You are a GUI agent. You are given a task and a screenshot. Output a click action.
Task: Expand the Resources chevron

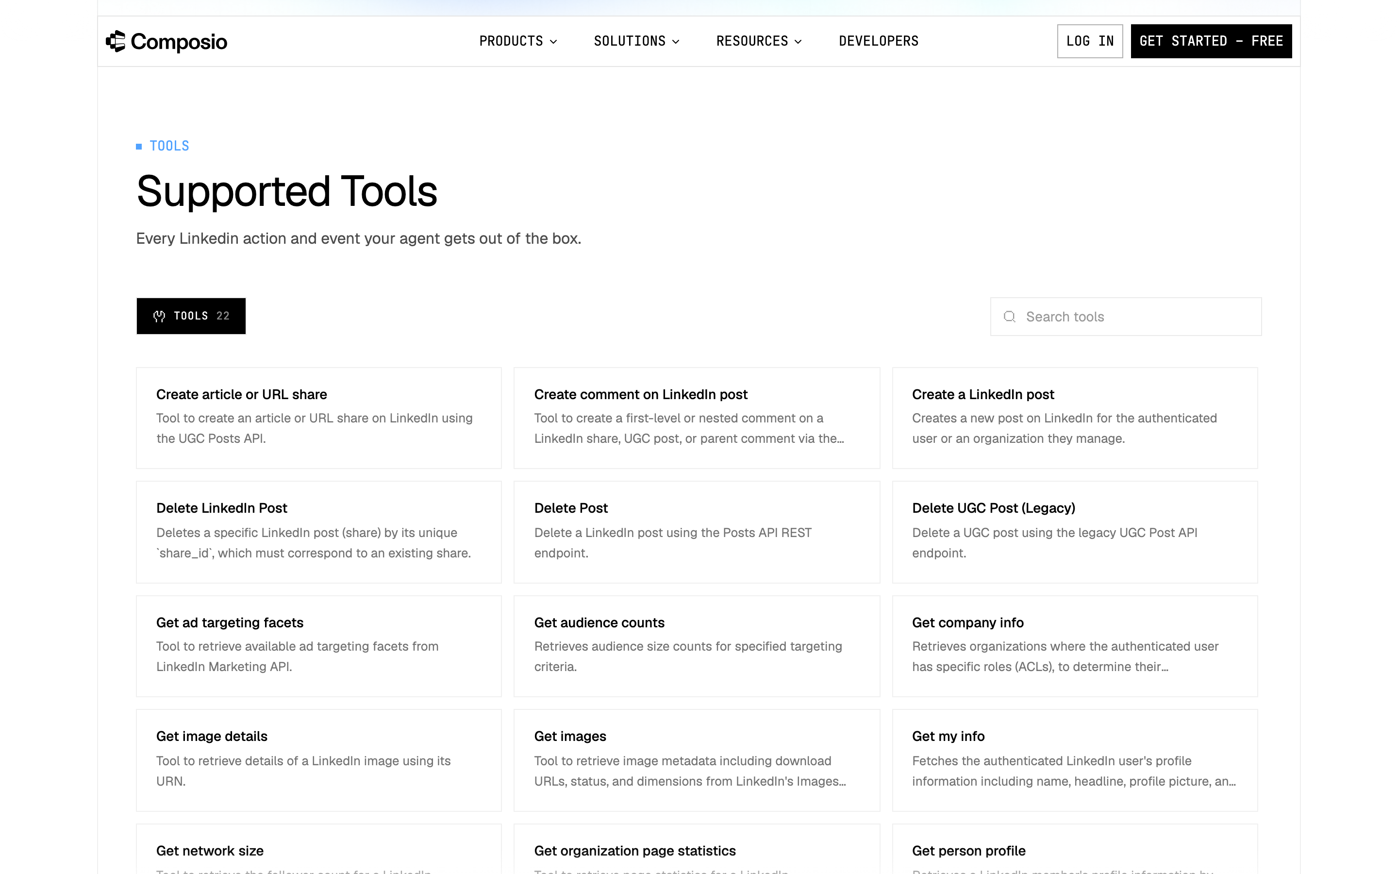click(x=799, y=42)
